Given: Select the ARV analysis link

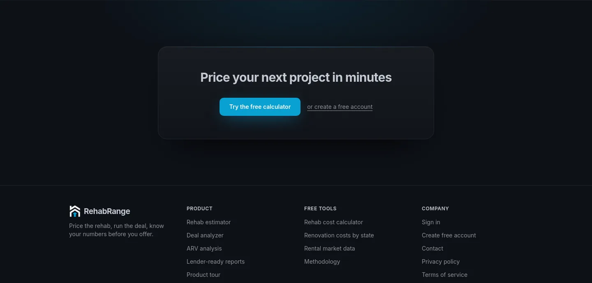Looking at the screenshot, I should click(x=204, y=248).
